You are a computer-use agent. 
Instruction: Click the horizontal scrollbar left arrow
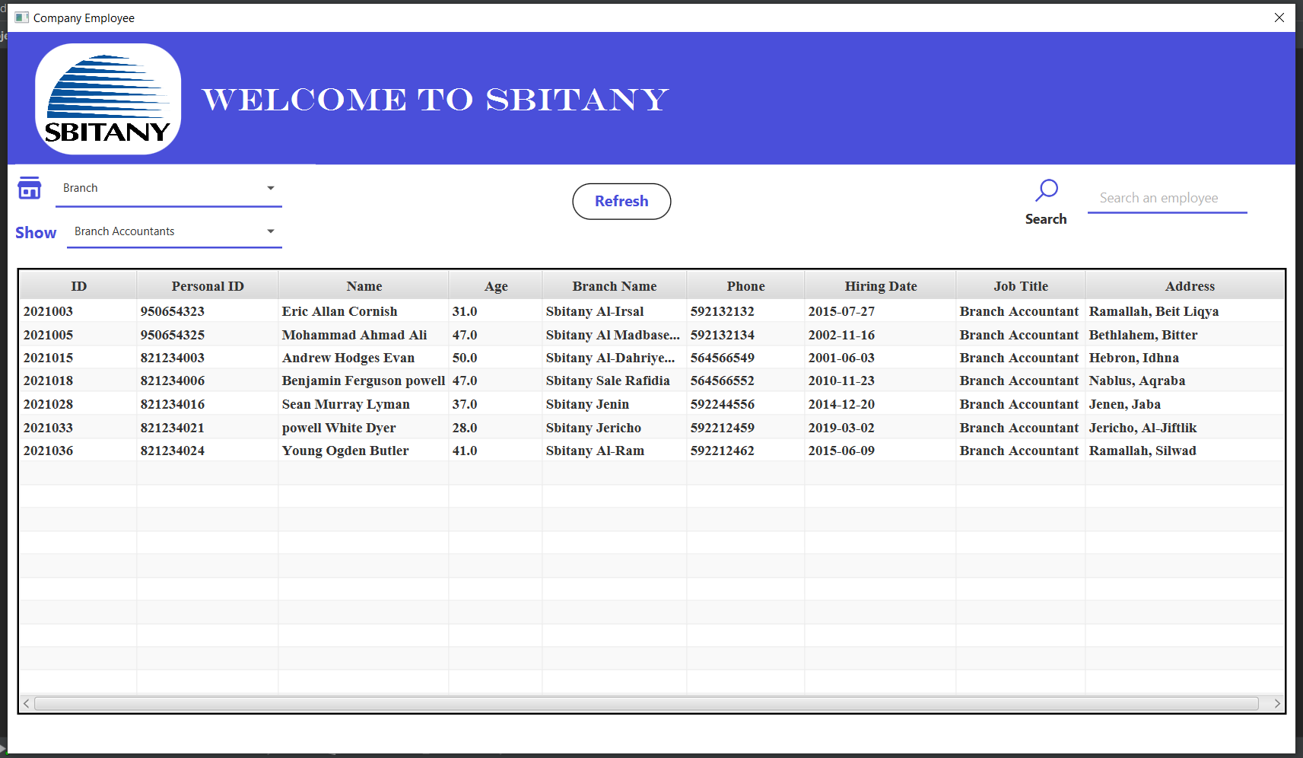[27, 703]
